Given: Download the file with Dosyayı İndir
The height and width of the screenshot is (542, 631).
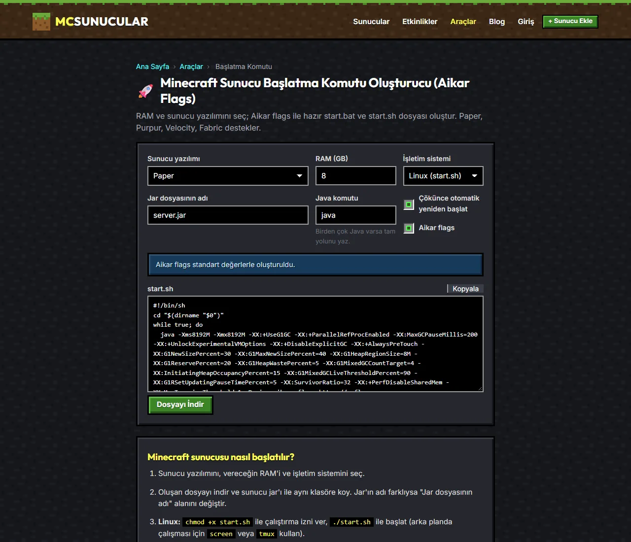Looking at the screenshot, I should (180, 405).
